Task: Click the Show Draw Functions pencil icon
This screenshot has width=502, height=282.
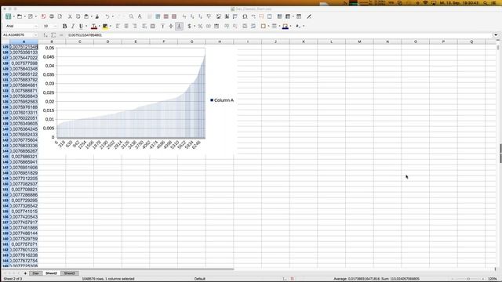Action: [x=309, y=16]
